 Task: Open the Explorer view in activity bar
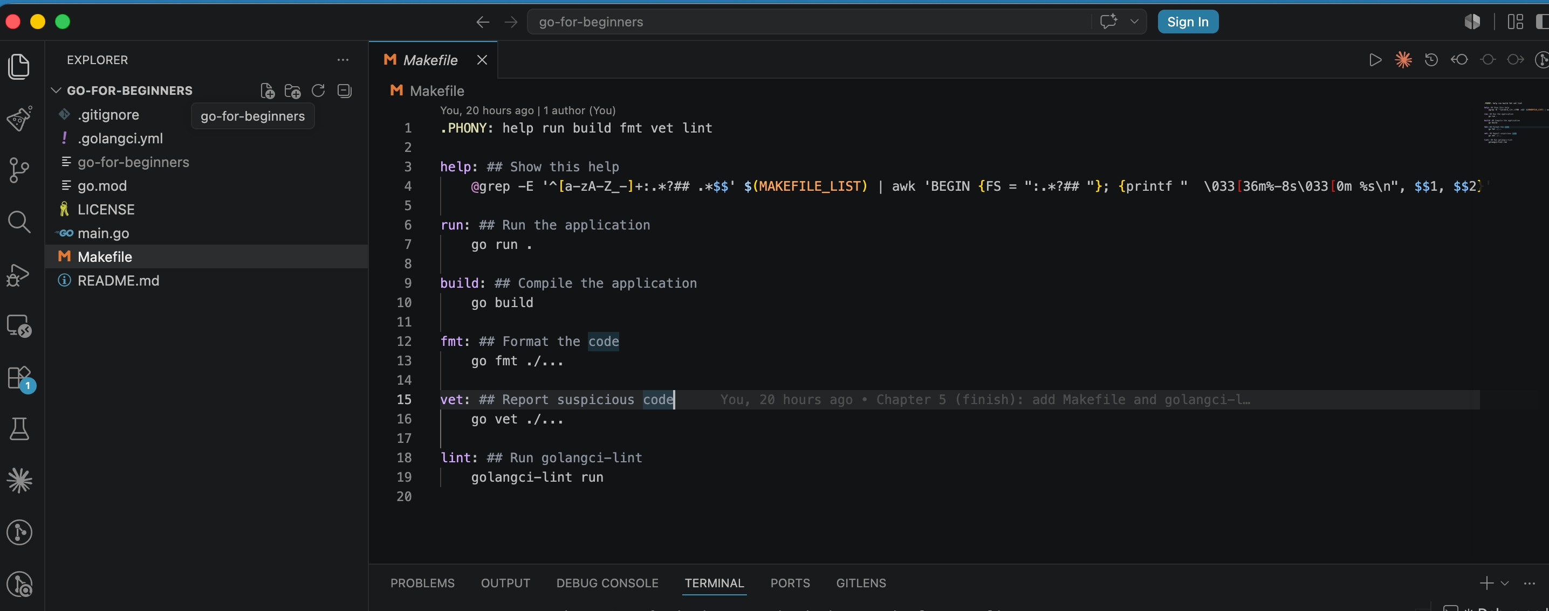pyautogui.click(x=19, y=66)
